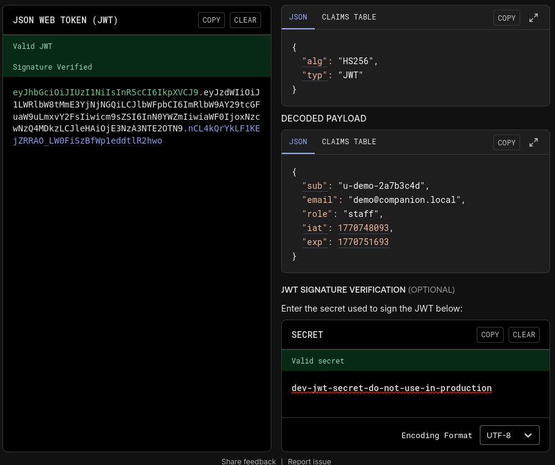Clear the secret field
Viewport: 555px width, 465px height.
coord(524,334)
